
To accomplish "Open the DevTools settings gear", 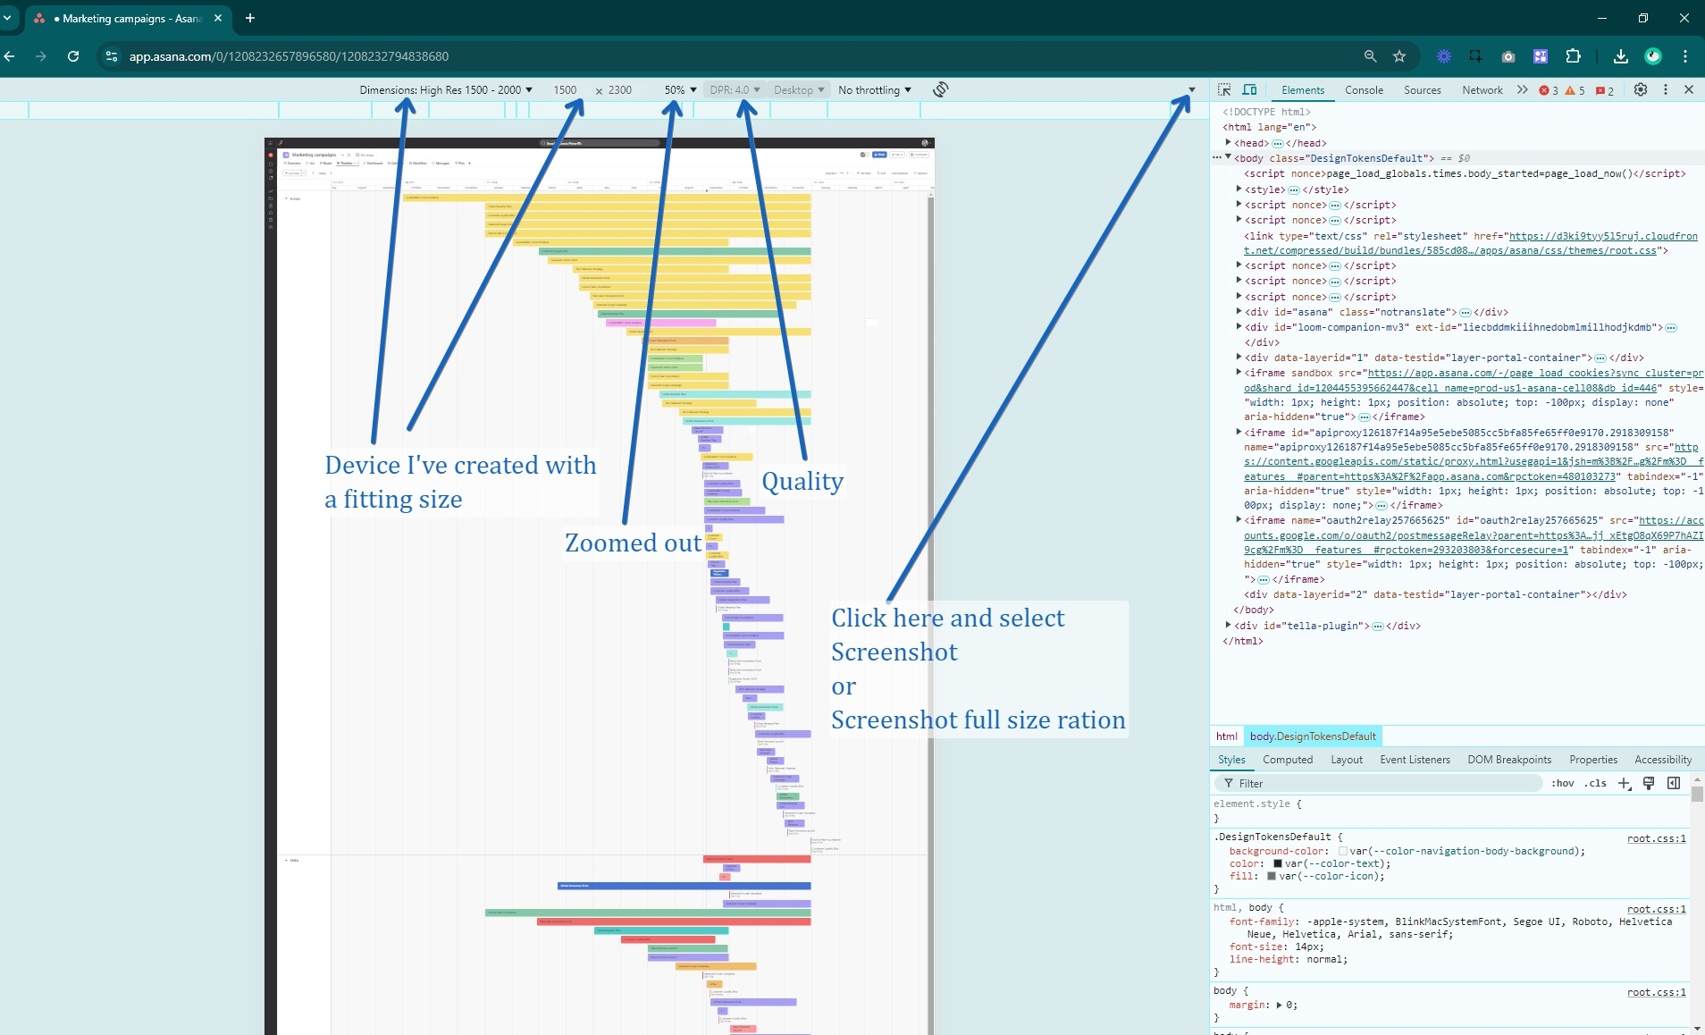I will click(1641, 89).
